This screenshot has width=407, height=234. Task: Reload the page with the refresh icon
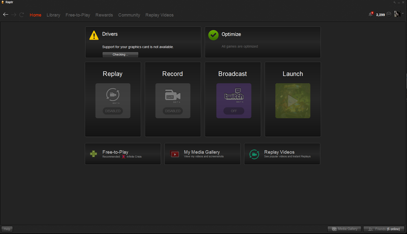(x=22, y=15)
